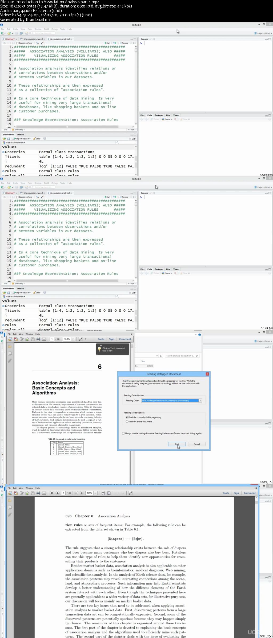The height and width of the screenshot is (638, 273).
Task: Switch to S2-association-rules.R tab in the 00:01:00 frame
Action: pos(33,39)
